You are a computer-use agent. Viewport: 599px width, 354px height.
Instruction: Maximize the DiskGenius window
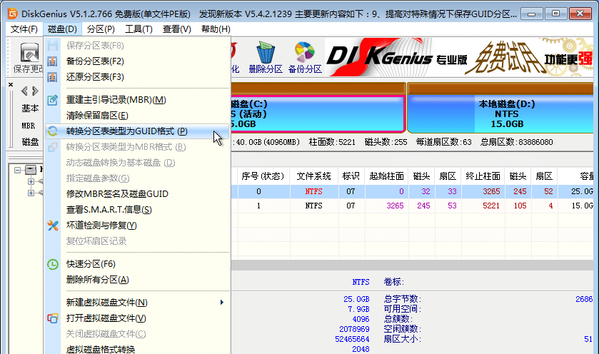coord(555,14)
